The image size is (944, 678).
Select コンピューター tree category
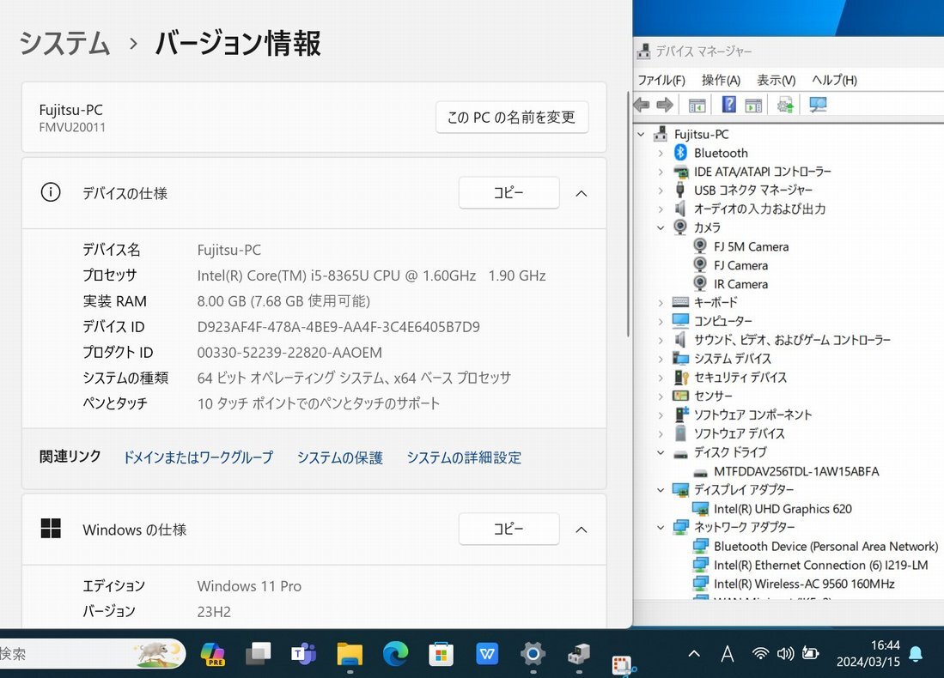pos(722,321)
